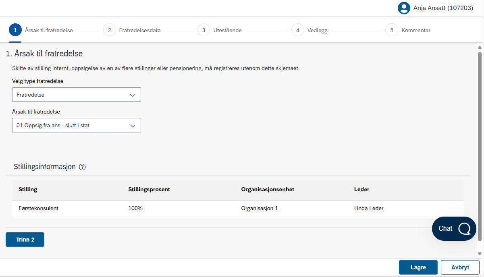The image size is (484, 277).
Task: Select the Førstekonsulent table row
Action: [238, 209]
